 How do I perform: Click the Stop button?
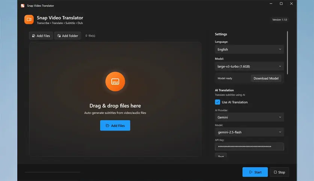pos(279,172)
